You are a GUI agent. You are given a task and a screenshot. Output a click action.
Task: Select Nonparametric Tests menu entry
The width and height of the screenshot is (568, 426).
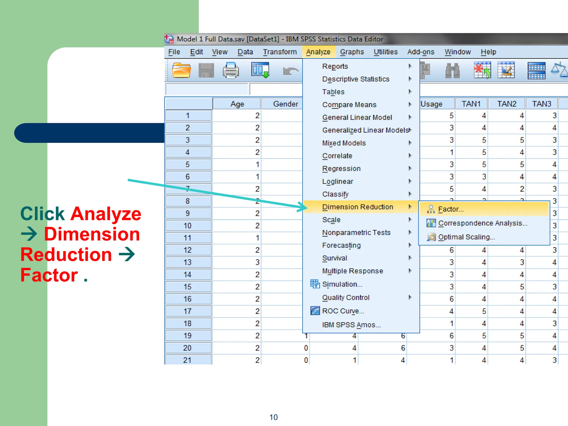coord(361,232)
